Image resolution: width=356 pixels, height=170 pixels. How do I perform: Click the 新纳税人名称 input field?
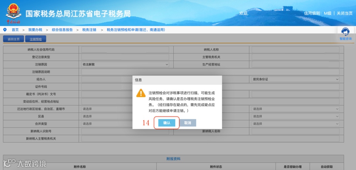click(295, 131)
